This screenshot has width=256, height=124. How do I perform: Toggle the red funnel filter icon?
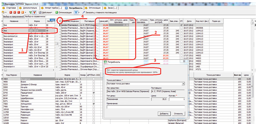click(x=34, y=12)
